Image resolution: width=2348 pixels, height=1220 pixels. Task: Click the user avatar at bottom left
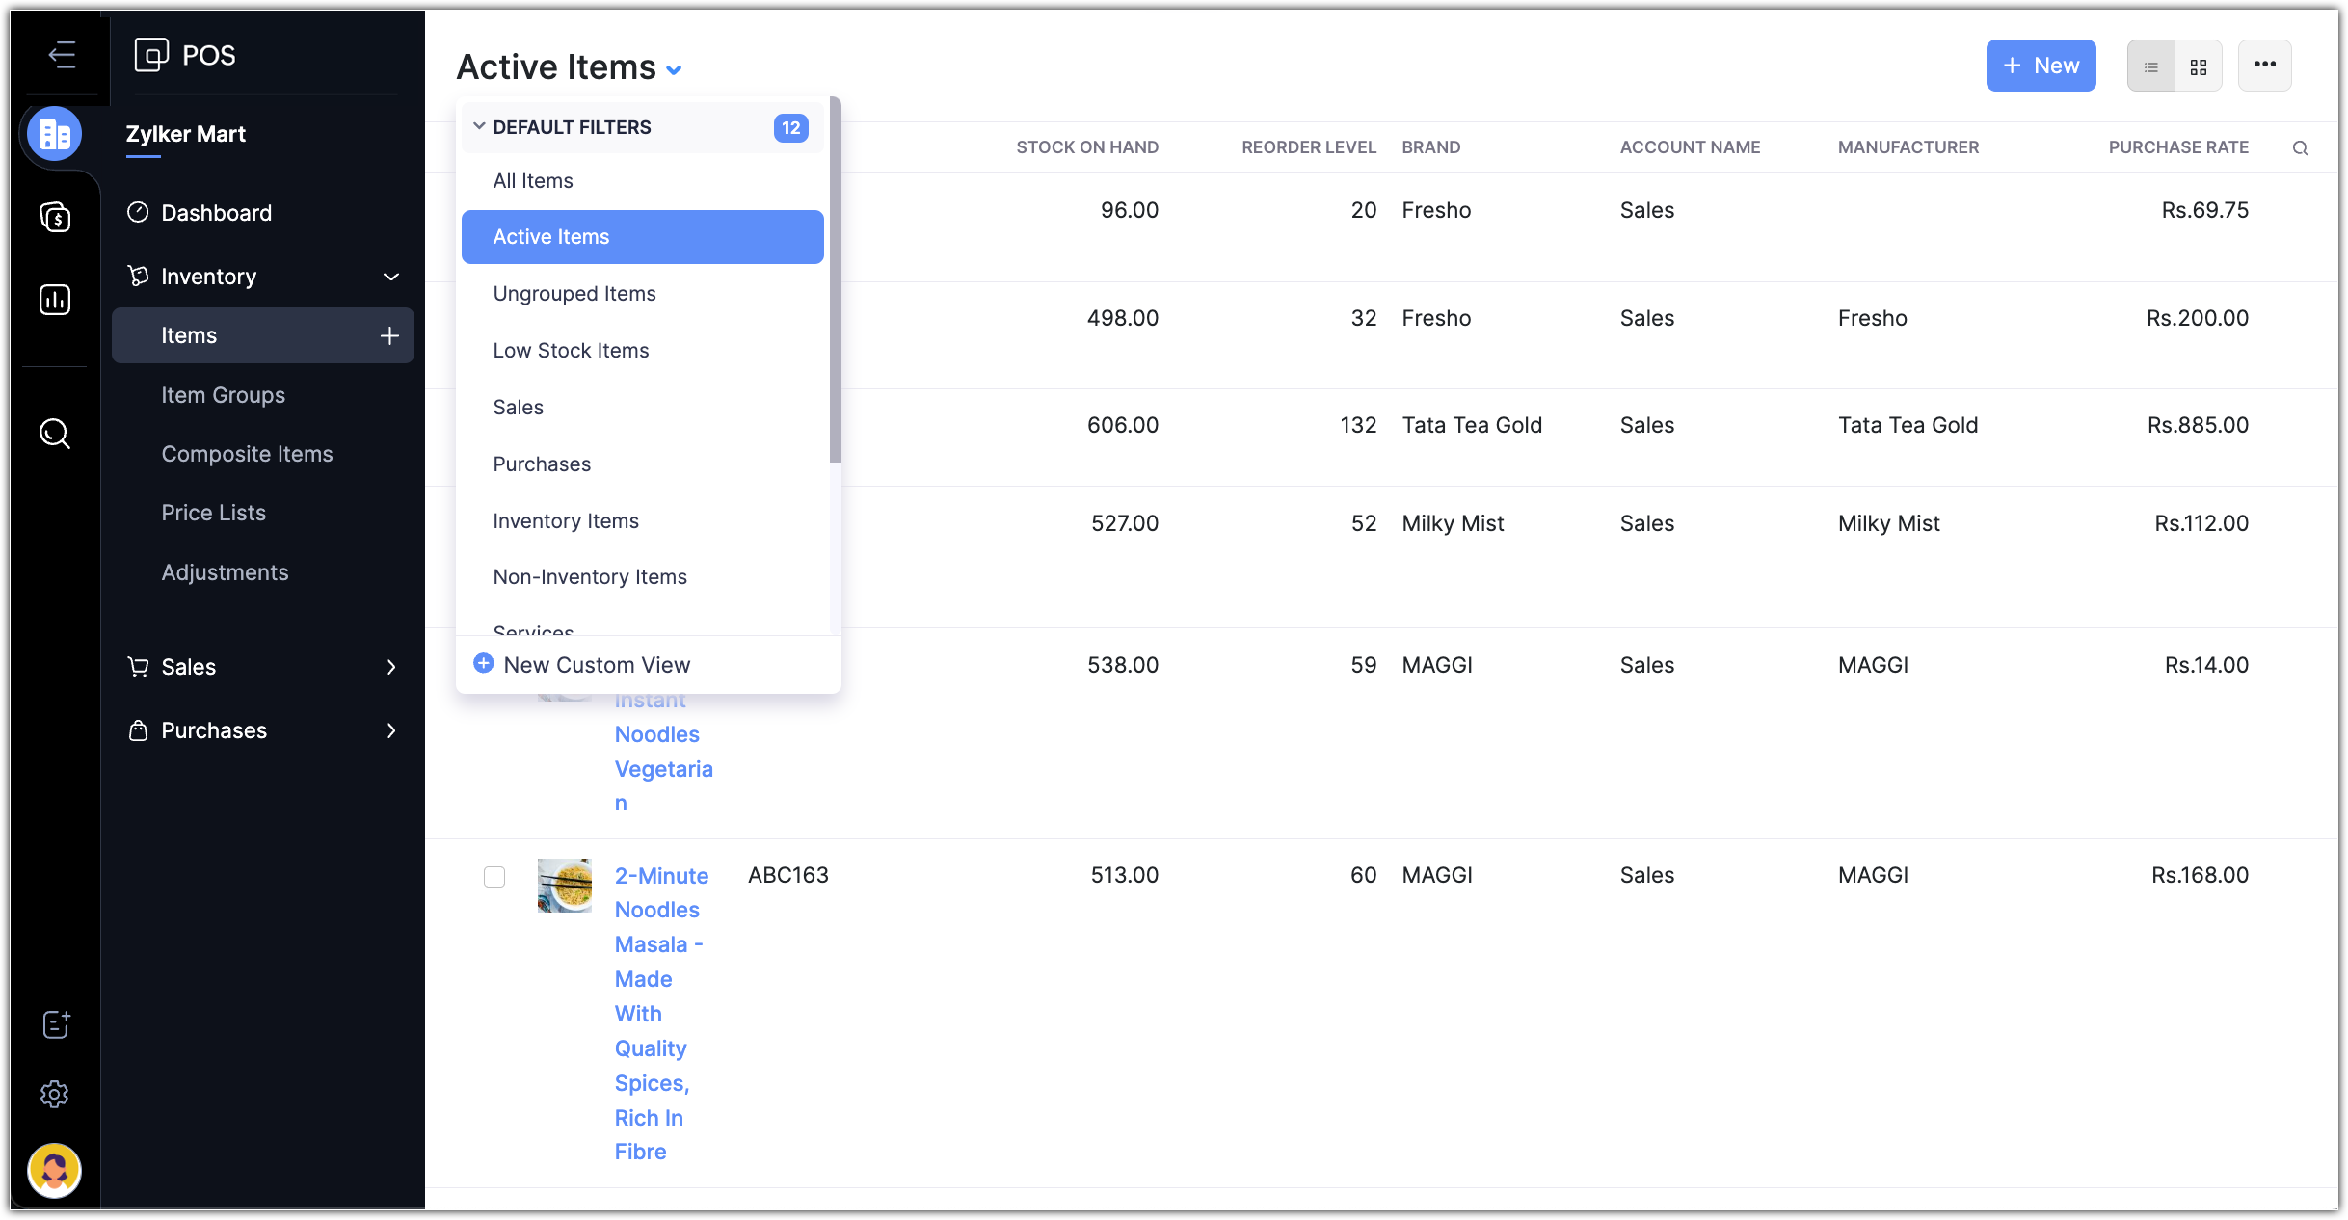pyautogui.click(x=55, y=1170)
